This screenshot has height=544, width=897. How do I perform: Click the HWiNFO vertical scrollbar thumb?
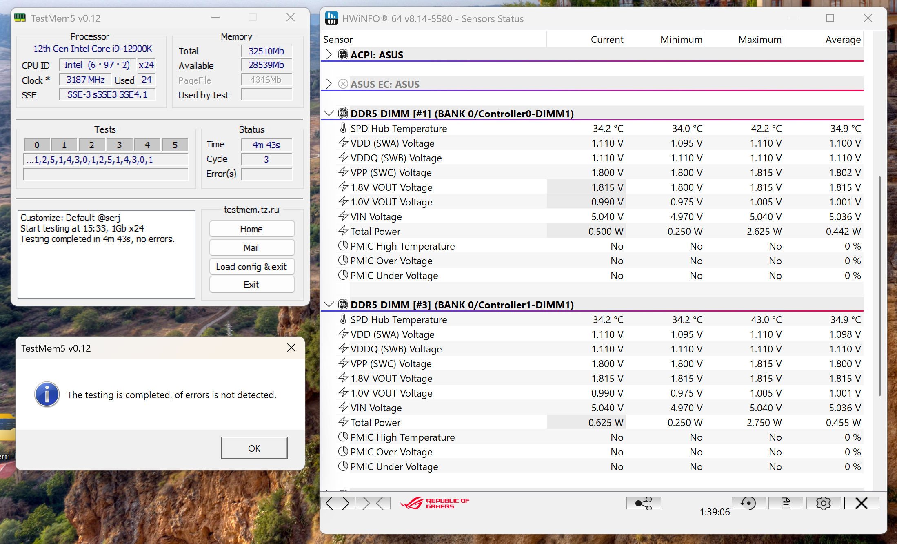pos(879,286)
